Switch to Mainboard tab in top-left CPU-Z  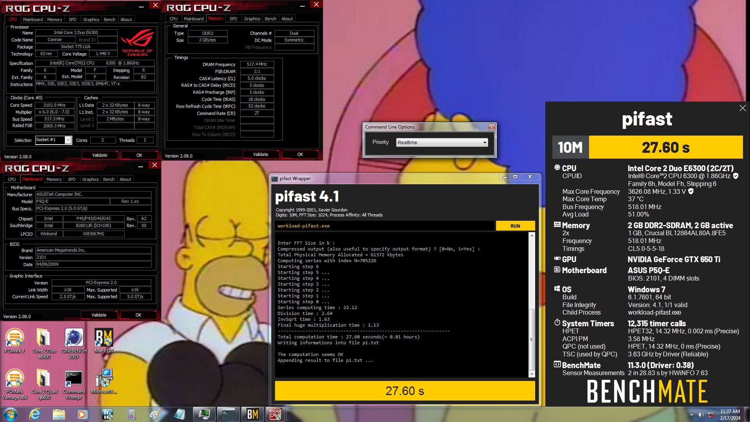(x=33, y=20)
